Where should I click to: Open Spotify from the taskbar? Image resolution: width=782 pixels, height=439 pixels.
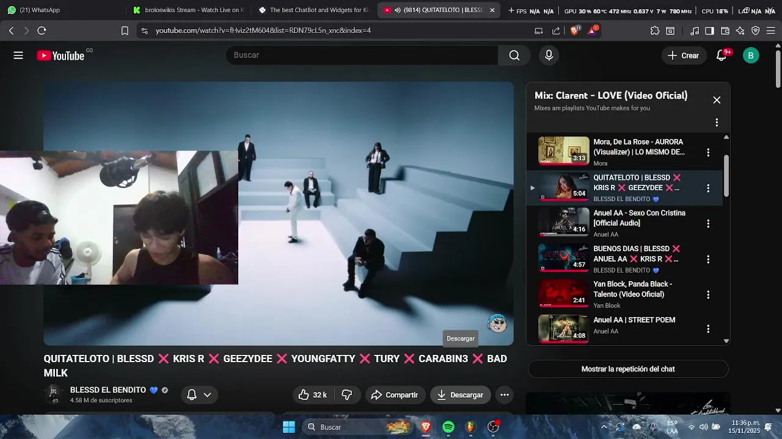pyautogui.click(x=448, y=427)
